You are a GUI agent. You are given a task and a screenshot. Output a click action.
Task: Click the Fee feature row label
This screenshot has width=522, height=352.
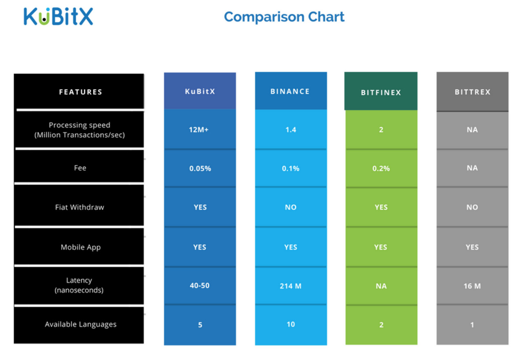(x=80, y=168)
